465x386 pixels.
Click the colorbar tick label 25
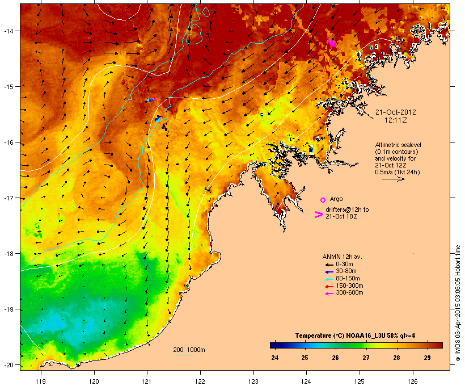pos(305,358)
